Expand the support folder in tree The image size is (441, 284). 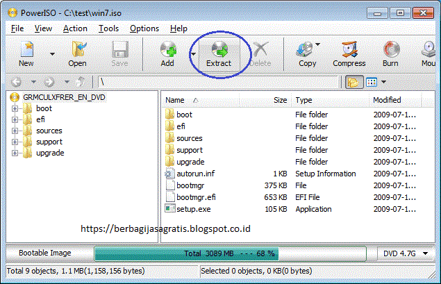point(15,142)
